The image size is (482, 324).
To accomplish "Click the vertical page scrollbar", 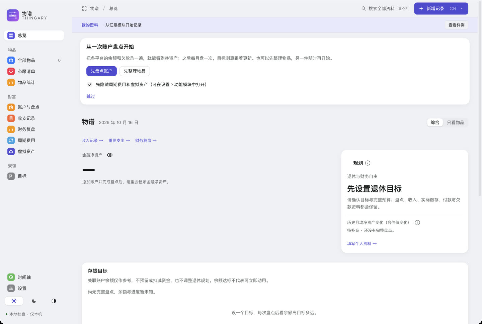I will pyautogui.click(x=480, y=99).
